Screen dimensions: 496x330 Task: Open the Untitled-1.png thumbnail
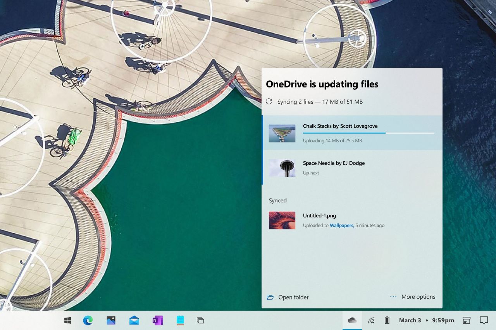tap(282, 220)
